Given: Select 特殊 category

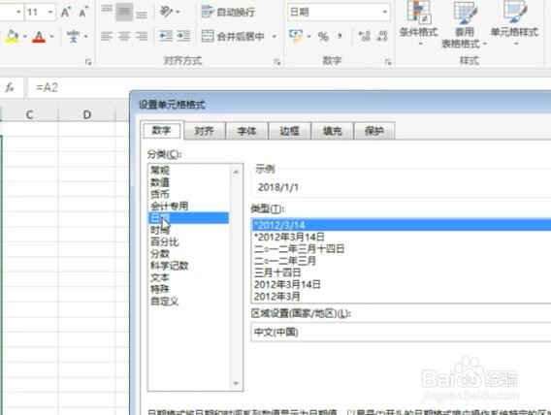Looking at the screenshot, I should click(160, 289).
